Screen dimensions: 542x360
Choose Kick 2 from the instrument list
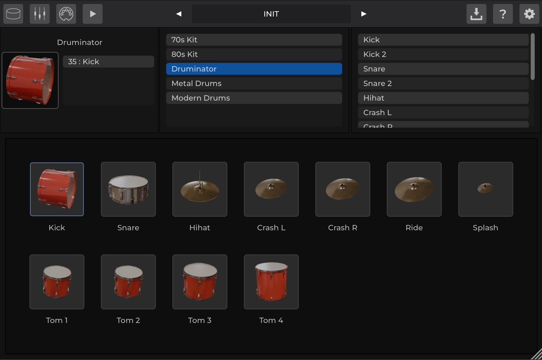[444, 54]
